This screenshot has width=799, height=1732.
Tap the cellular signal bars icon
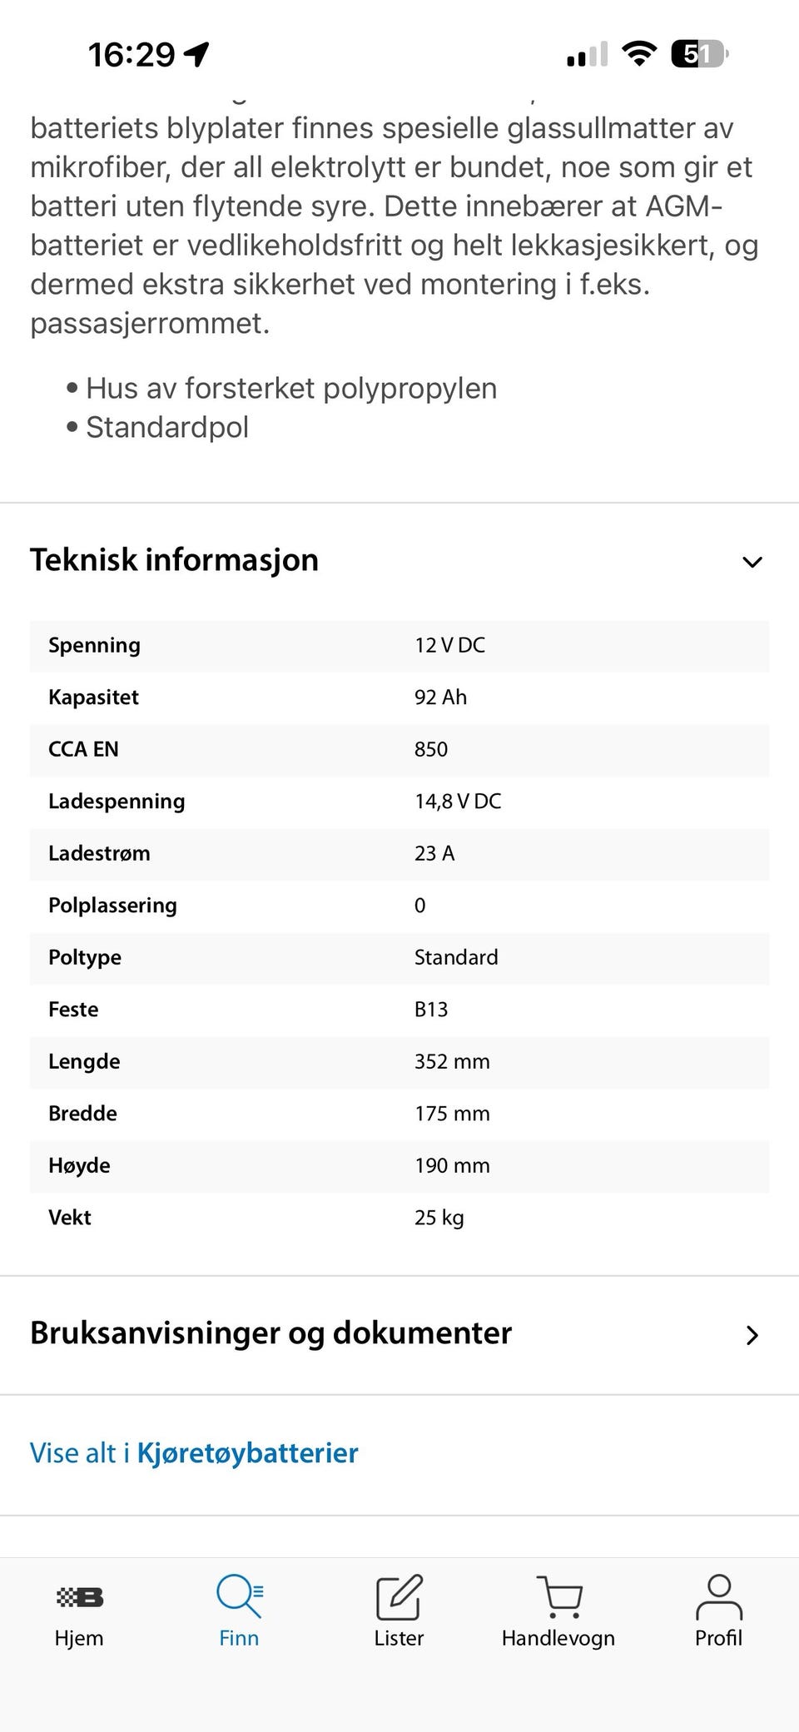point(586,55)
